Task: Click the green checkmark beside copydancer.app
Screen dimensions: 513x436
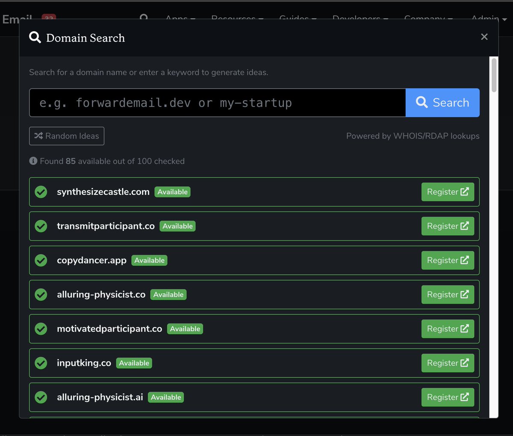Action: click(x=41, y=260)
